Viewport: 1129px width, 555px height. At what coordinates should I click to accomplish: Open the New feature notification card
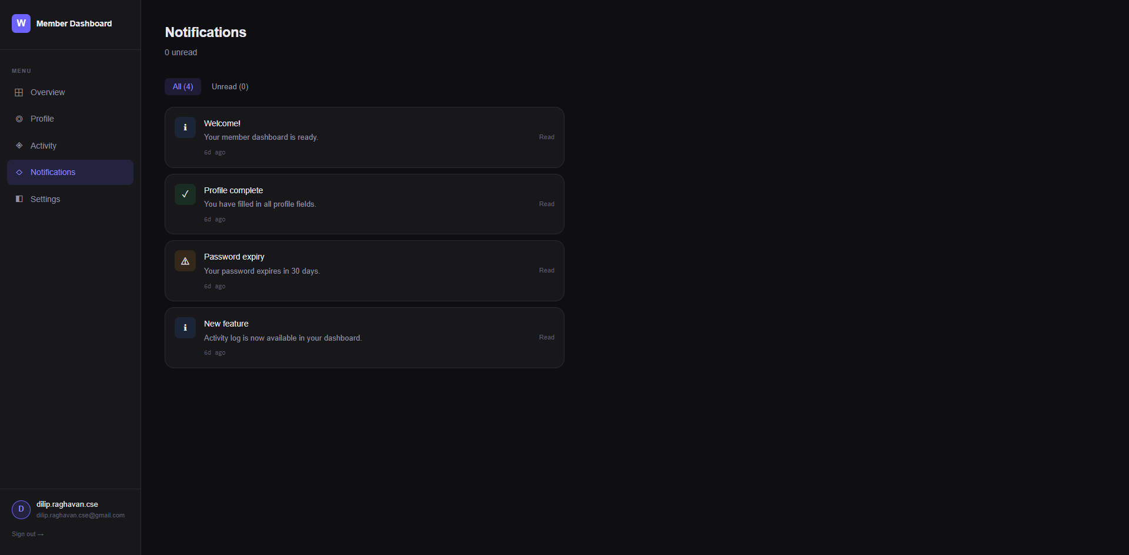(365, 338)
